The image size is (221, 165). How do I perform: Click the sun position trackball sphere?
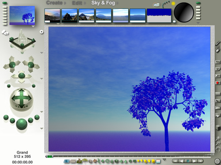[183, 12]
